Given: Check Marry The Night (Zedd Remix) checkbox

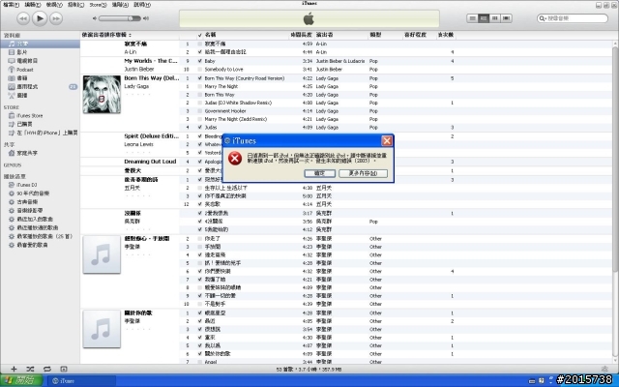Looking at the screenshot, I should point(200,119).
